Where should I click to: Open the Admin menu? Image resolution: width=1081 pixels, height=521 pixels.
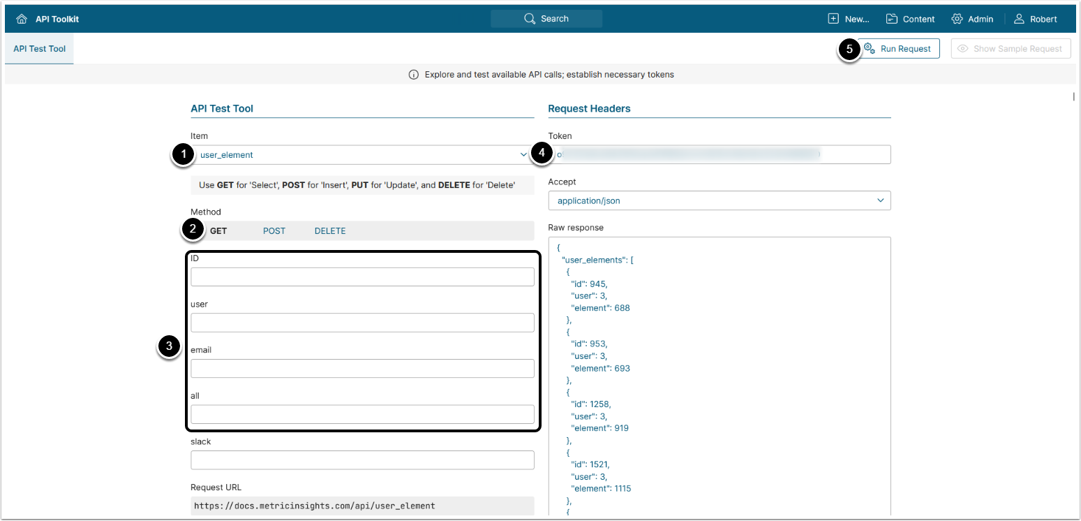coord(972,19)
